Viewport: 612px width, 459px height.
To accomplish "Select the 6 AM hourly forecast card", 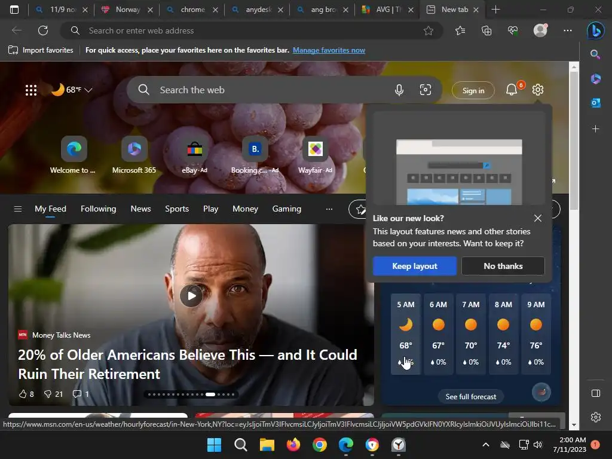I will (438, 334).
